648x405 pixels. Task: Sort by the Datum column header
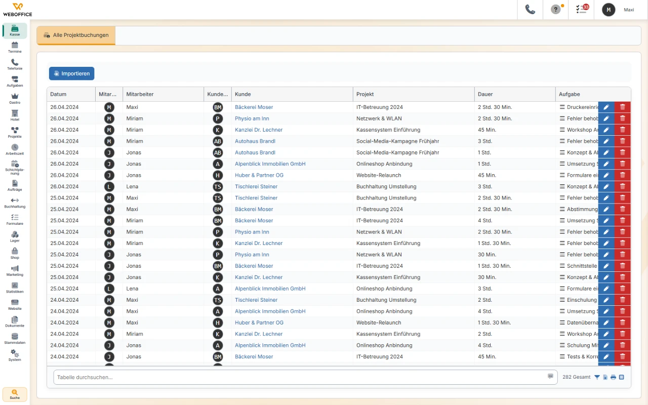[x=71, y=94]
